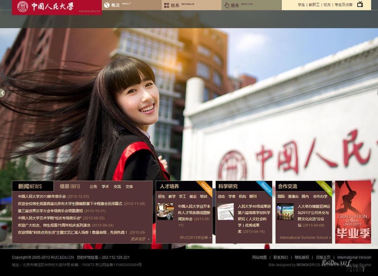
Task: Click the globe icon beside 概况
Action: [107, 5]
